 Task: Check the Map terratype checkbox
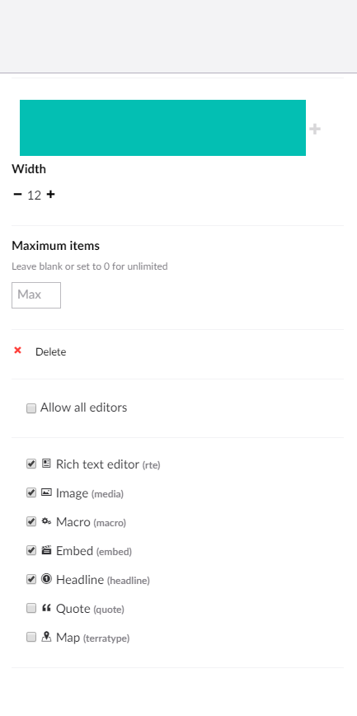[31, 637]
